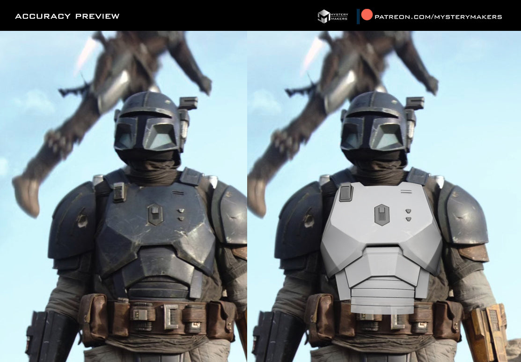Click the hexagonal emblem on gray chest model
Image resolution: width=521 pixels, height=362 pixels.
(x=382, y=215)
